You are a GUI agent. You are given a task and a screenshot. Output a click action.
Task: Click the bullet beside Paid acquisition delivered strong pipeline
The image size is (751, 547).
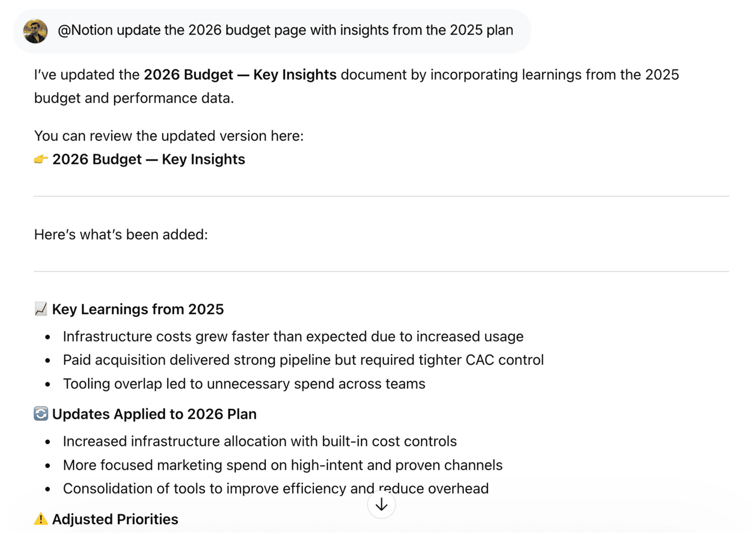pos(48,361)
